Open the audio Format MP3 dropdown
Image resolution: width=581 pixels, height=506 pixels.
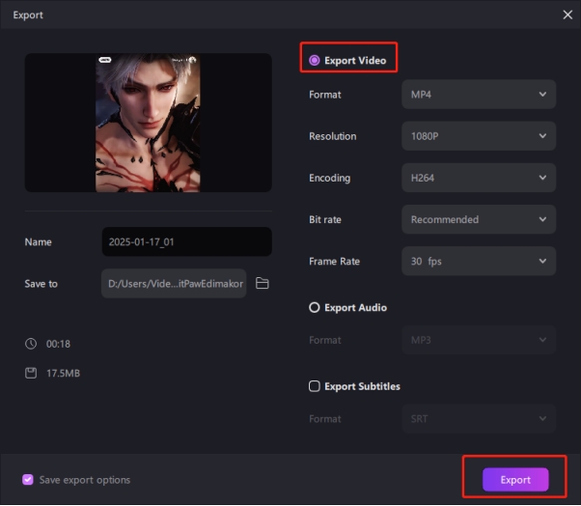click(x=479, y=340)
